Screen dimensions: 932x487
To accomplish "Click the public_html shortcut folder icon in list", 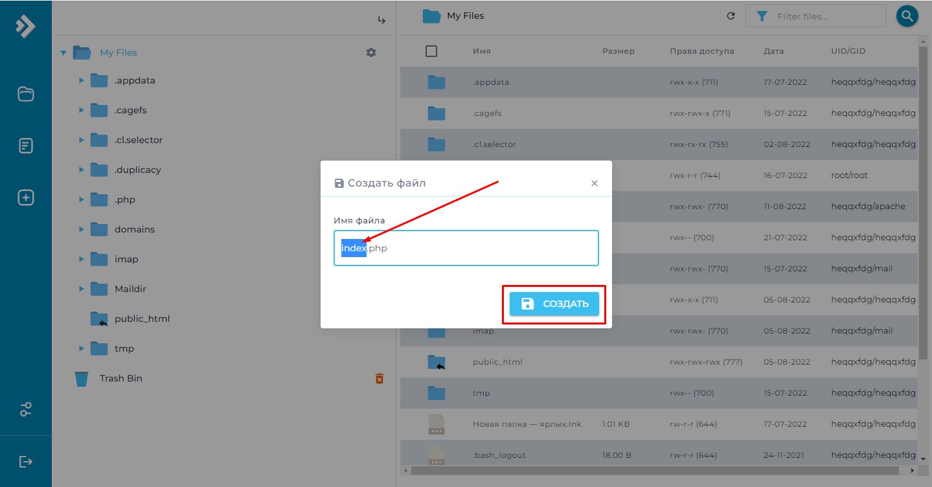I will click(x=437, y=362).
